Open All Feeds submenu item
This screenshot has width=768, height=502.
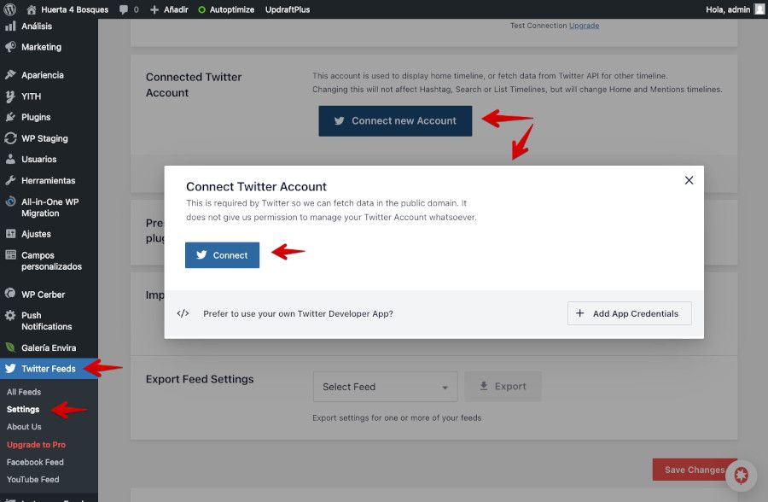(x=24, y=392)
